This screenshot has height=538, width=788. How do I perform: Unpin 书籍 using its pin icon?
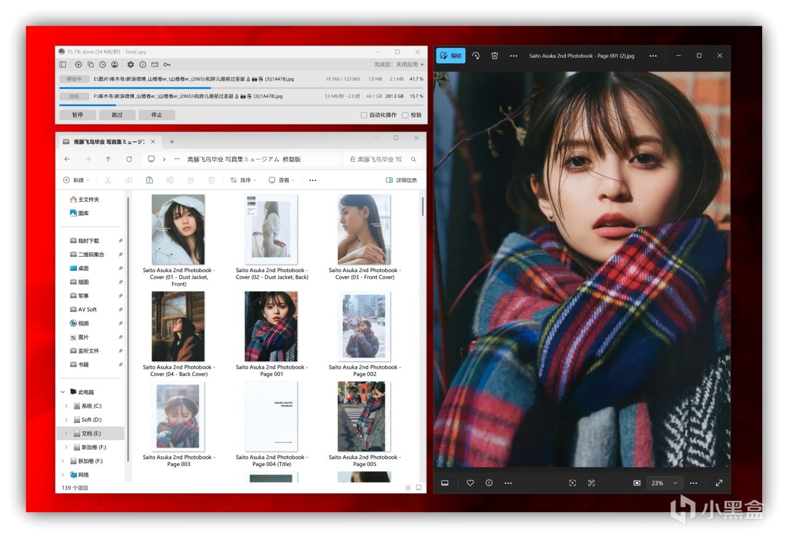click(x=121, y=364)
